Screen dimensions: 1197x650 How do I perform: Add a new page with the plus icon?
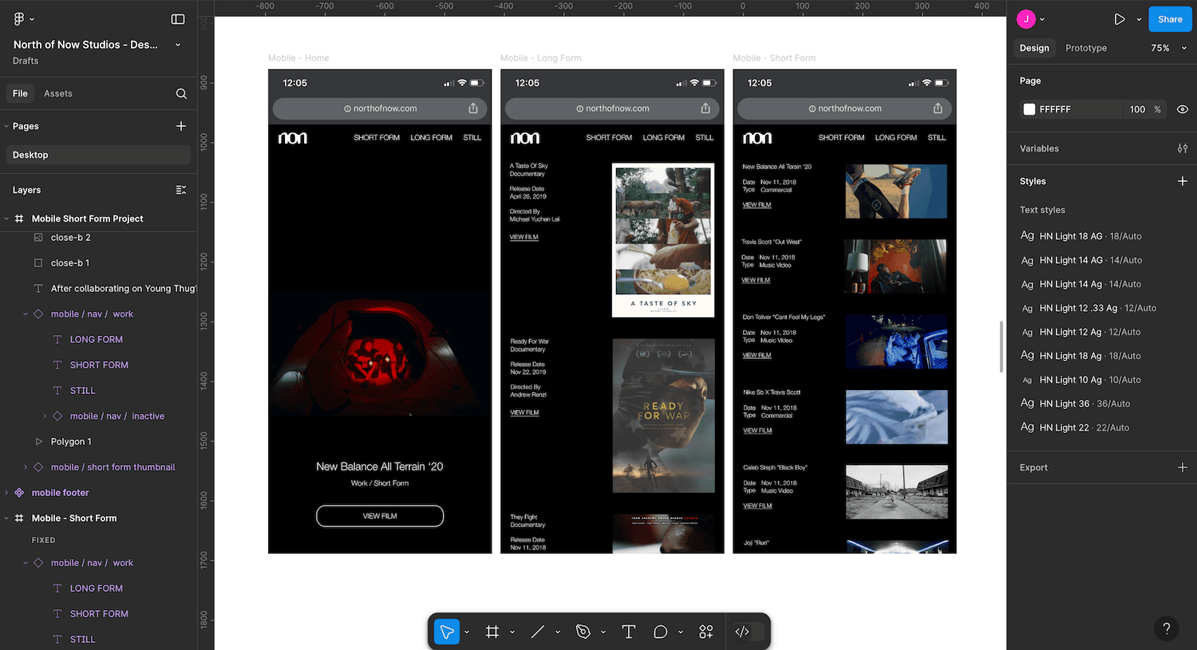point(181,126)
